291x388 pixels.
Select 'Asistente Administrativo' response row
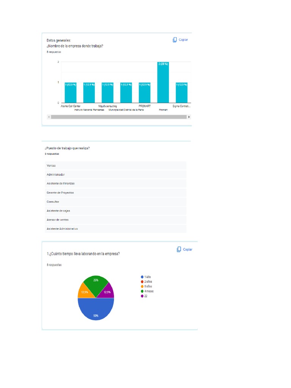[116, 229]
